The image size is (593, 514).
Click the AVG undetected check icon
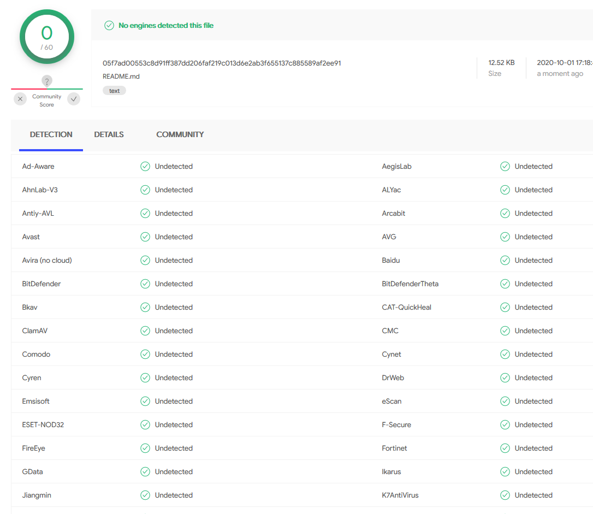coord(505,237)
